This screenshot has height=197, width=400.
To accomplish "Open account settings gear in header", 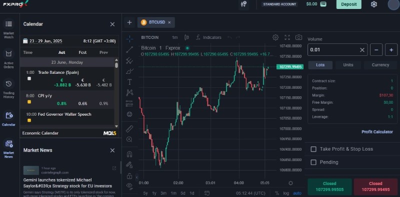I will pos(373,4).
